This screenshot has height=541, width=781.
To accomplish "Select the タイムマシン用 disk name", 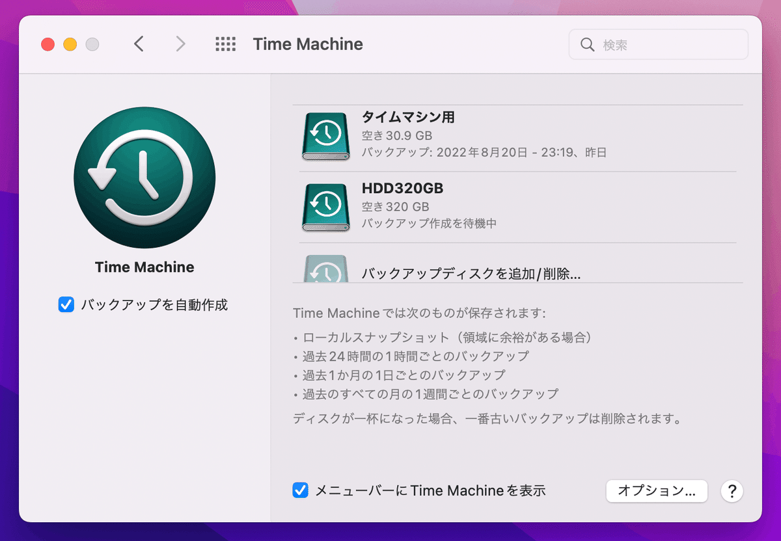I will pos(408,118).
